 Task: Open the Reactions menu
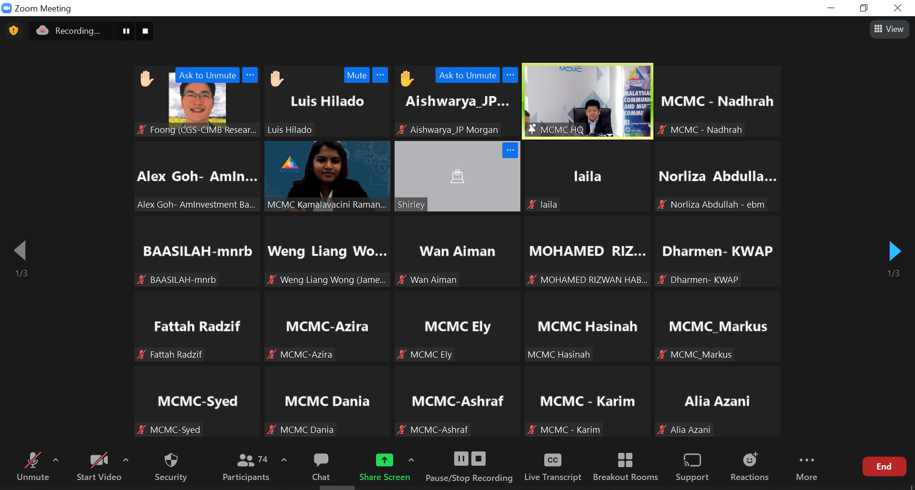(x=749, y=467)
